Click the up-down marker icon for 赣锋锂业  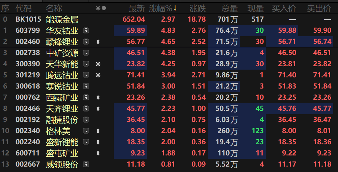[98, 42]
